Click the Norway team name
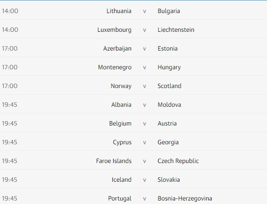Screen dimensions: 267x204 click(121, 86)
